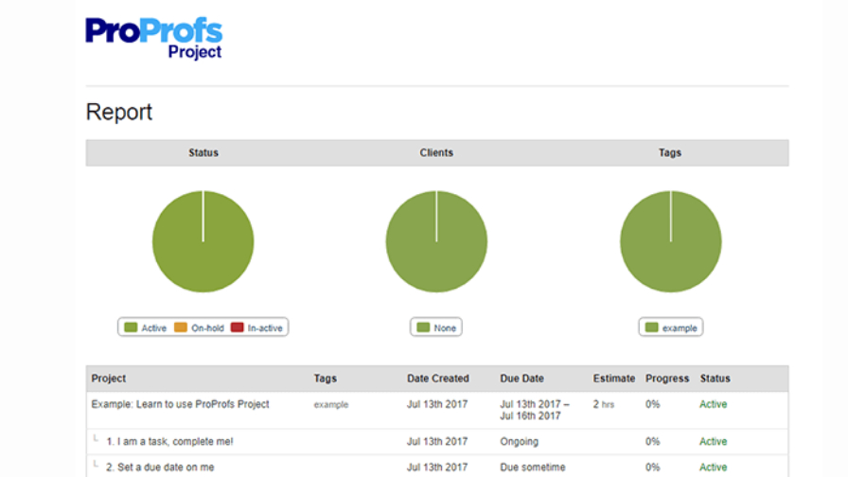Click the Tags chart header

click(x=669, y=152)
